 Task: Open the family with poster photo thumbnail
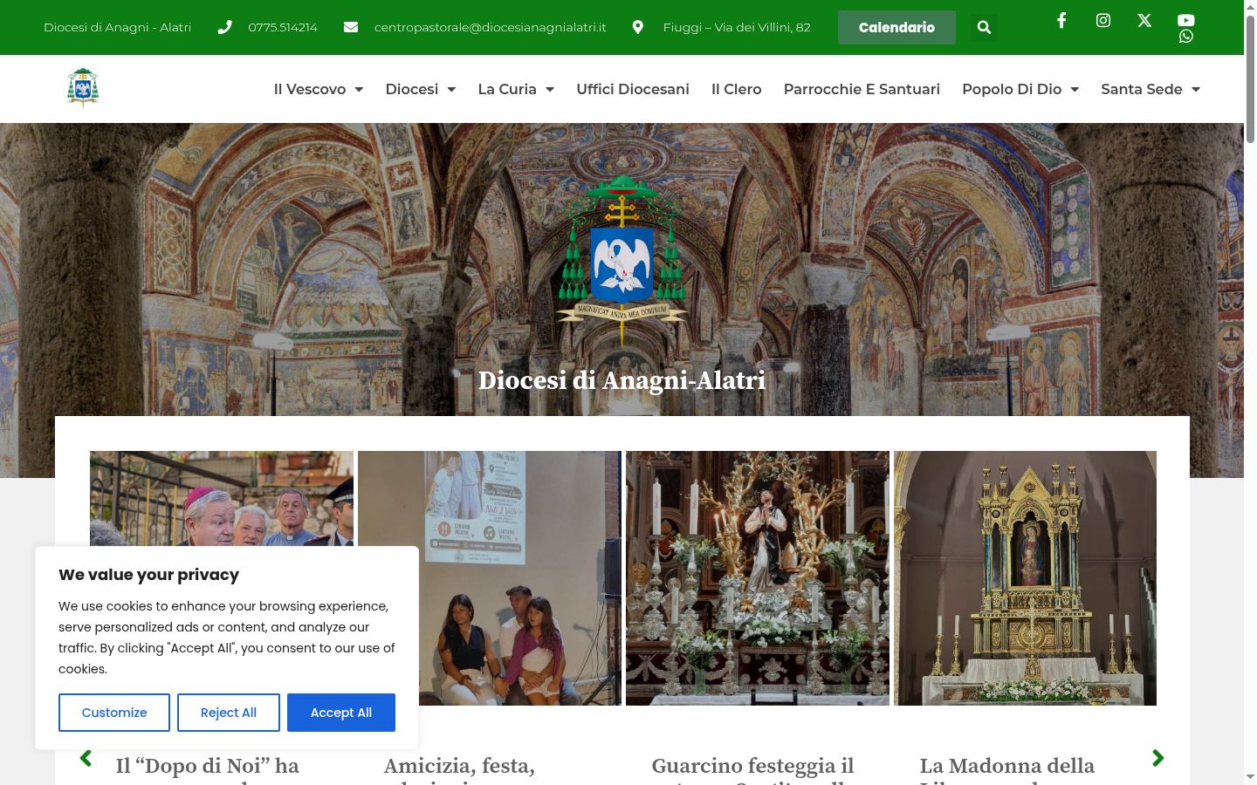point(490,578)
